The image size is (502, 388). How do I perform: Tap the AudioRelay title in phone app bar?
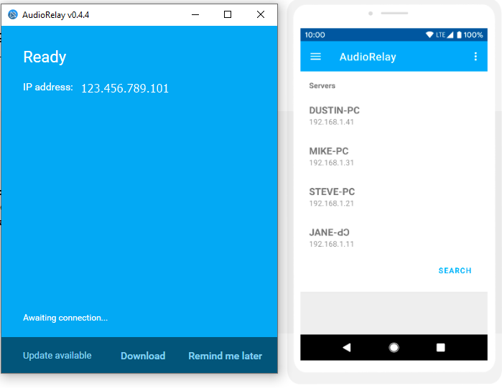point(368,57)
